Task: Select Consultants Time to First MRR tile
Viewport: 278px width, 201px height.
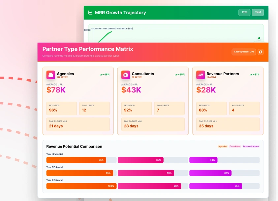Action: [x=151, y=124]
